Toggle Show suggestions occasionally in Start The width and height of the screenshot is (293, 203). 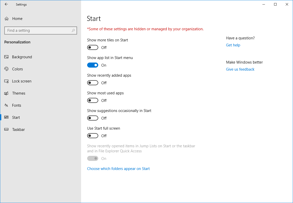(93, 118)
